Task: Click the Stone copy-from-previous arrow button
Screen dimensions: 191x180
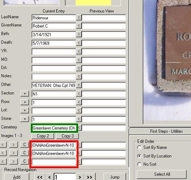Action: click(x=79, y=119)
